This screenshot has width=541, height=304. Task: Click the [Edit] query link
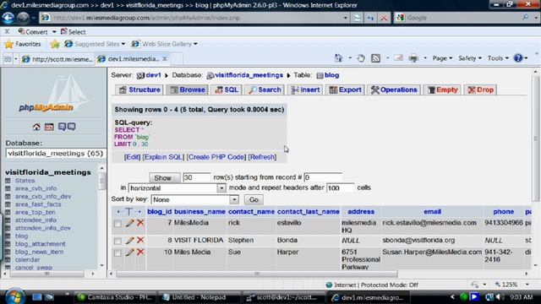132,157
